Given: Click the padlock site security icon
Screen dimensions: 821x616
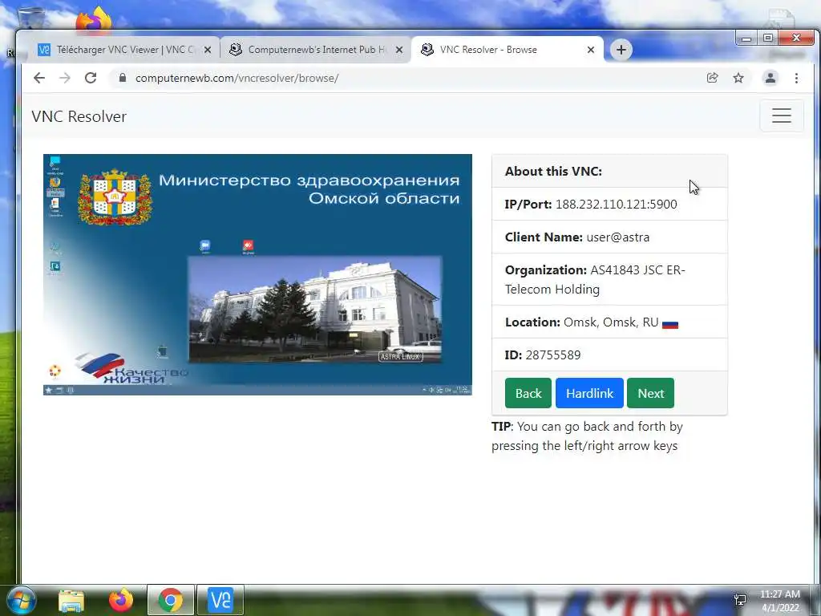Looking at the screenshot, I should pyautogui.click(x=123, y=78).
